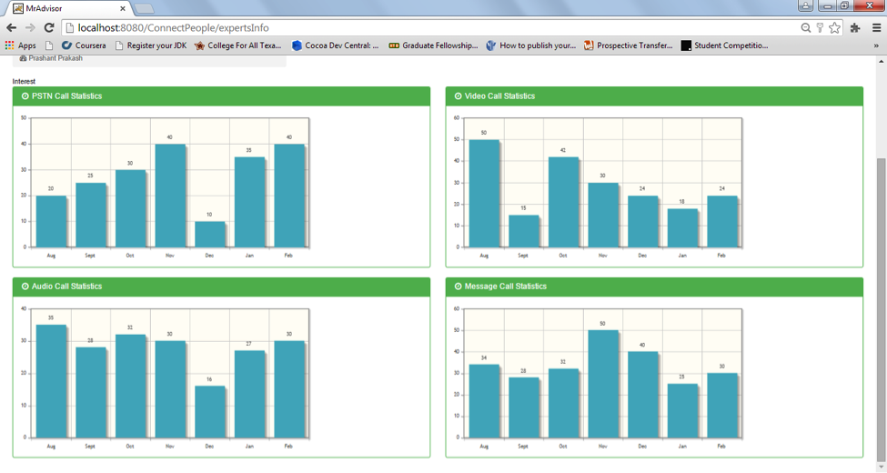Click the Oct bar in Video chart

click(563, 202)
